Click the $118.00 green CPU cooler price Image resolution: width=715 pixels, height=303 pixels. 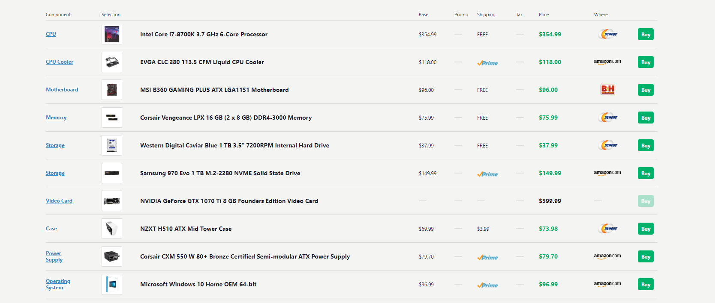[x=550, y=62]
